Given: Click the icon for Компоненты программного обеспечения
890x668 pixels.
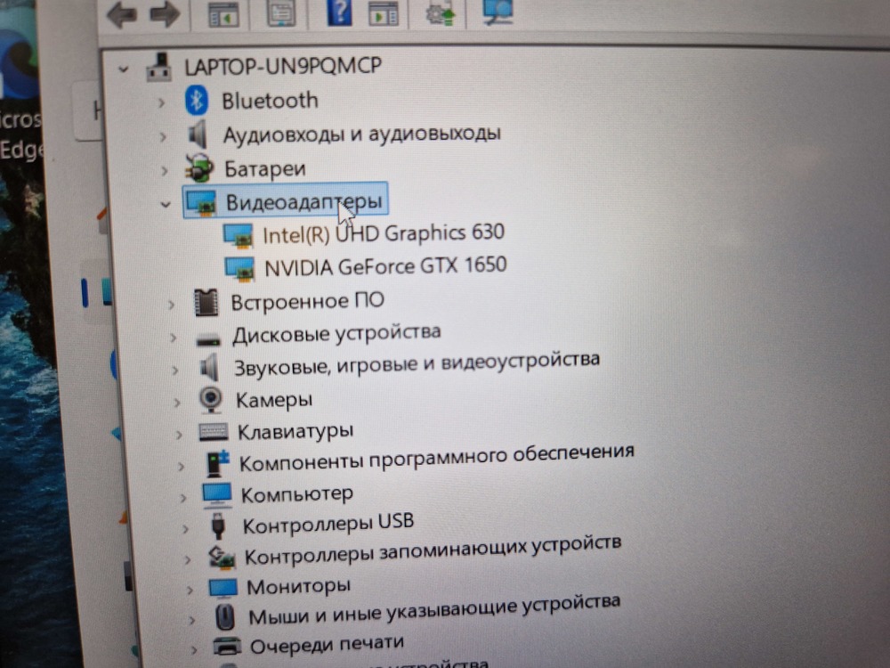Looking at the screenshot, I should (217, 463).
